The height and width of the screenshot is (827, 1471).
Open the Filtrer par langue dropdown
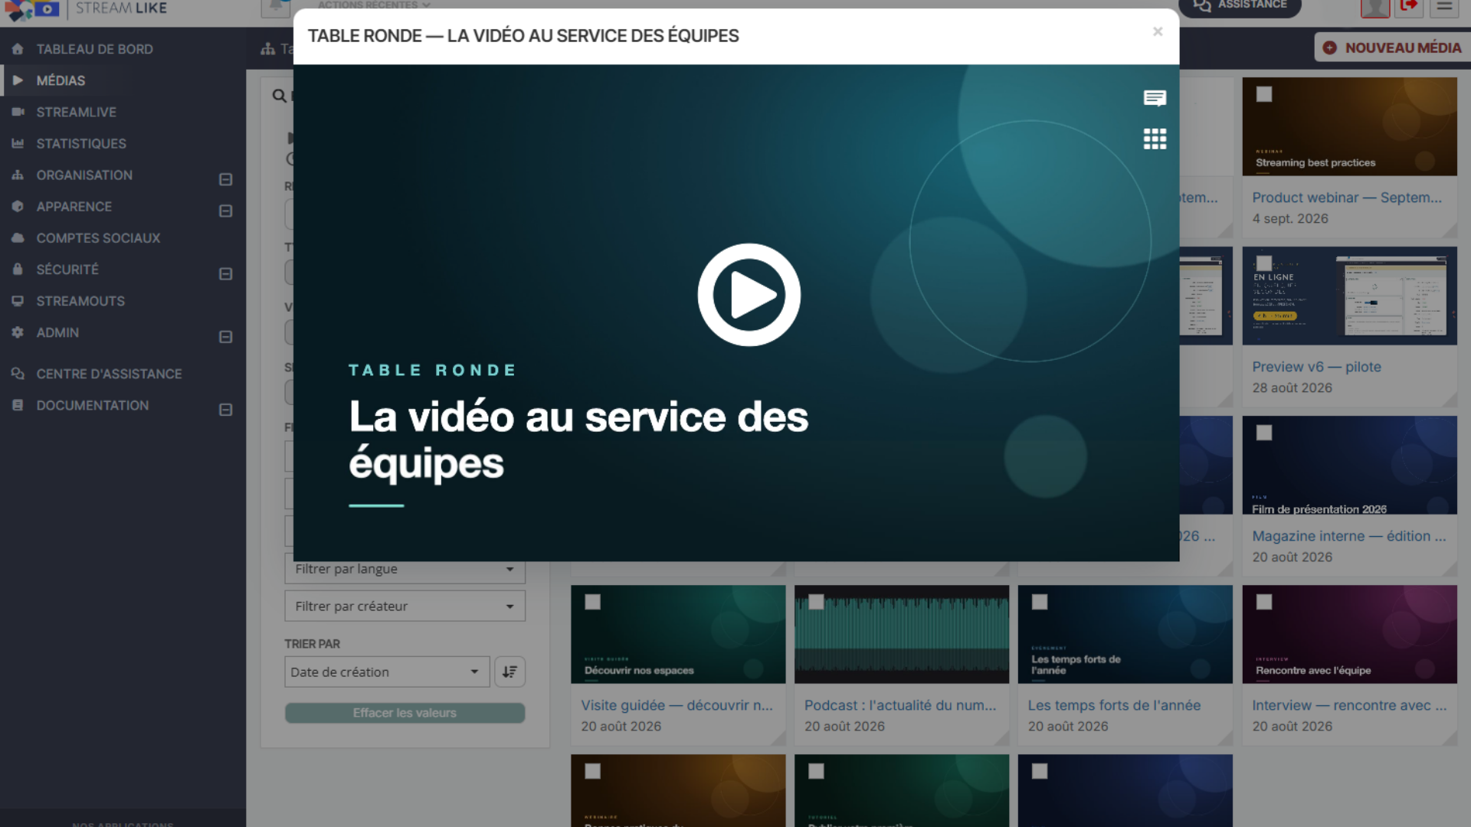(x=405, y=569)
